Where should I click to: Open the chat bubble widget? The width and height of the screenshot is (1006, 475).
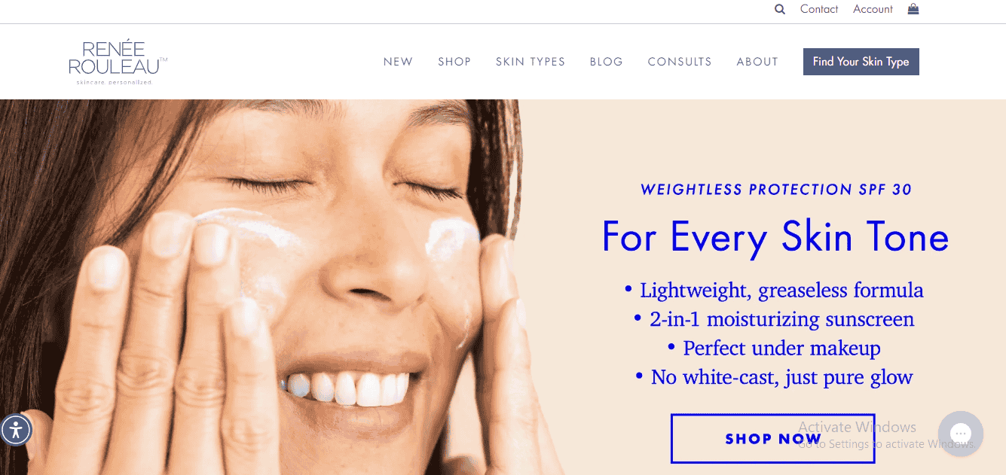click(x=961, y=434)
